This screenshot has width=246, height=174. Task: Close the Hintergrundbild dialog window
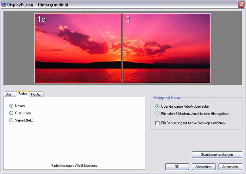pos(241,5)
